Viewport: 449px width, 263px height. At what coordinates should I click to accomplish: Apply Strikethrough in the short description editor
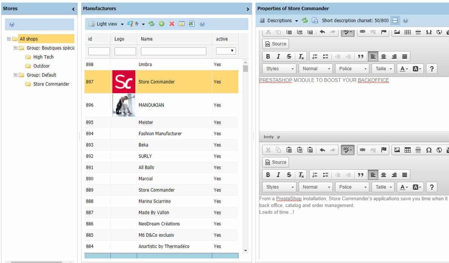point(289,56)
